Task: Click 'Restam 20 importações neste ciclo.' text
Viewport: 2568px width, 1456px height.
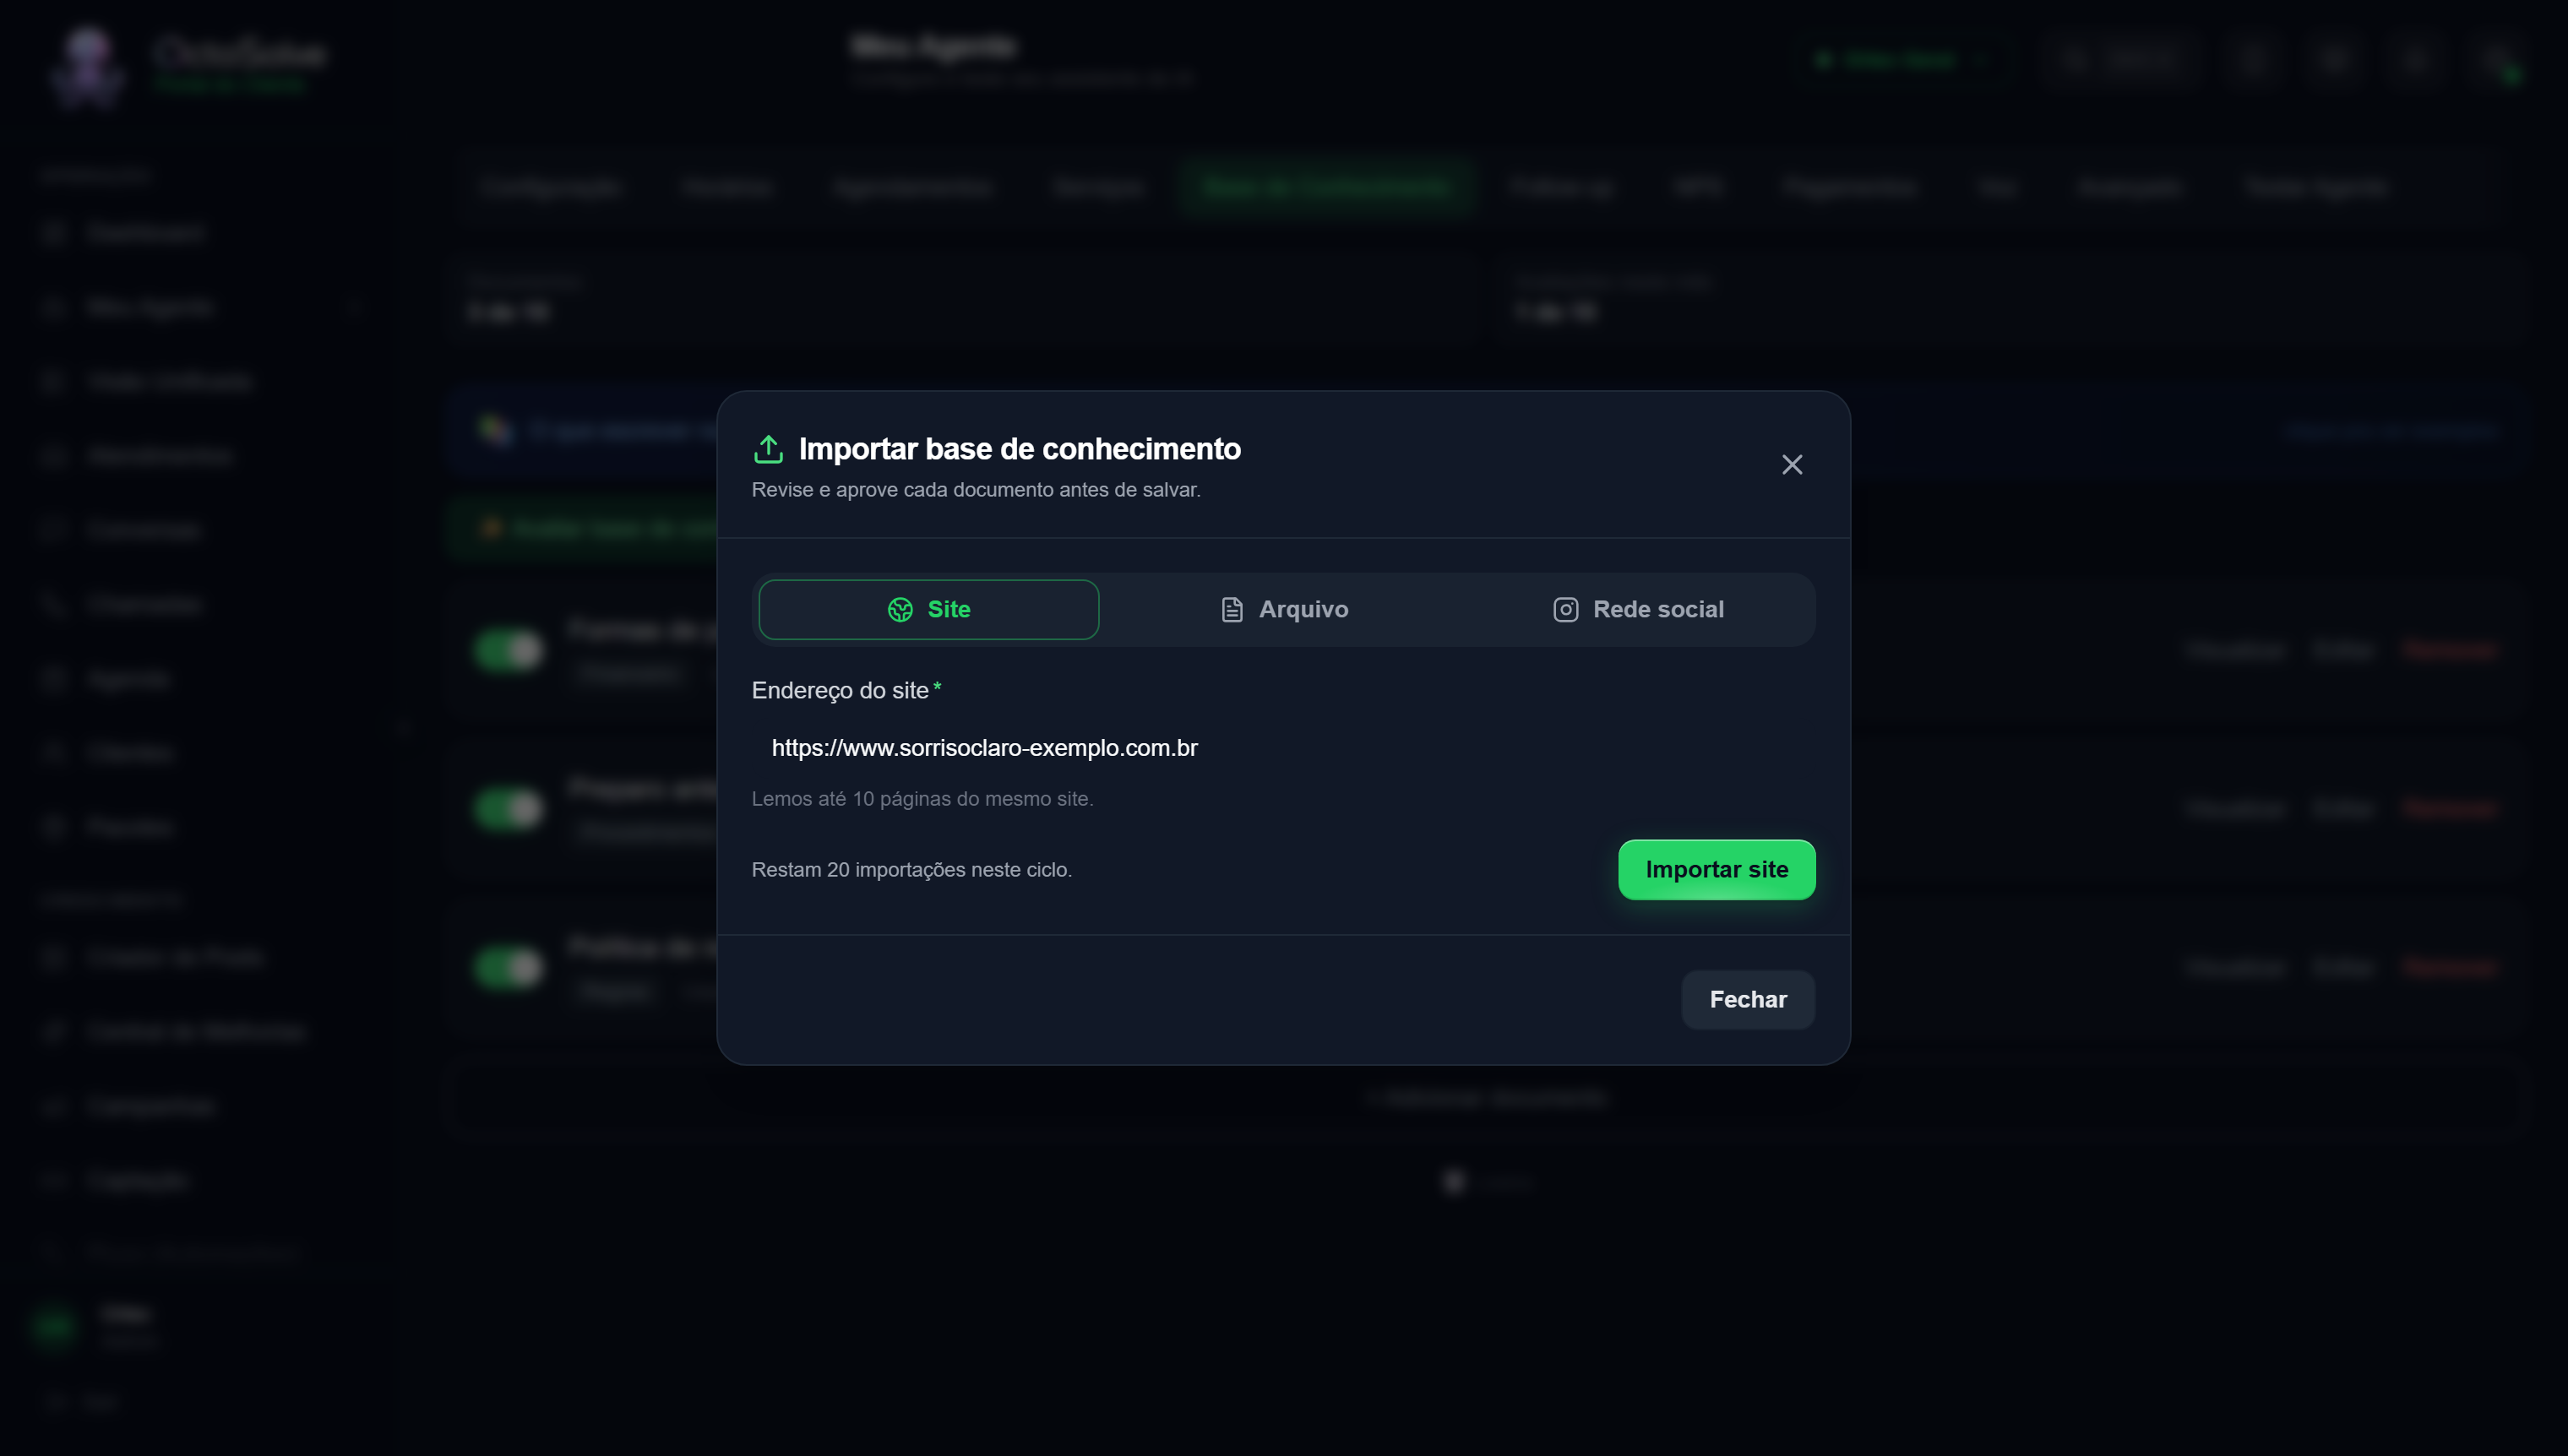Action: (911, 870)
